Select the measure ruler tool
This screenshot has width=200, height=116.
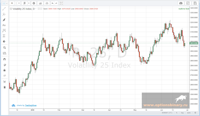pos(4,53)
